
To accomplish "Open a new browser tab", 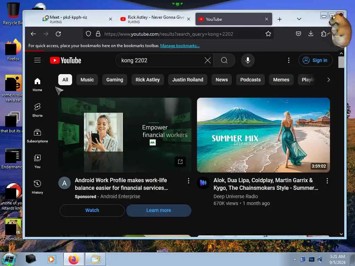I will [x=280, y=19].
